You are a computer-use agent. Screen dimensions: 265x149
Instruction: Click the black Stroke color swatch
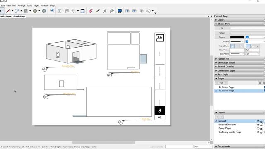(x=237, y=37)
